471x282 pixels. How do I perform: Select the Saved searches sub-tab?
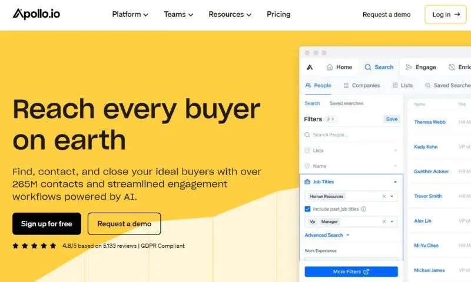tap(346, 103)
